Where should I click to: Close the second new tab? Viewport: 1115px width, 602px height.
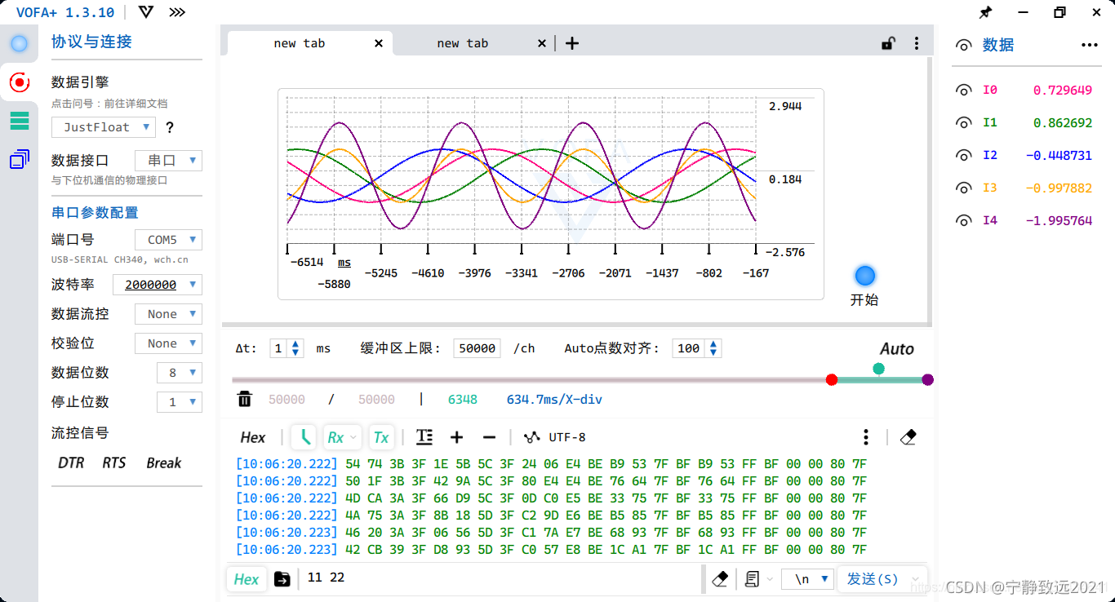click(542, 43)
